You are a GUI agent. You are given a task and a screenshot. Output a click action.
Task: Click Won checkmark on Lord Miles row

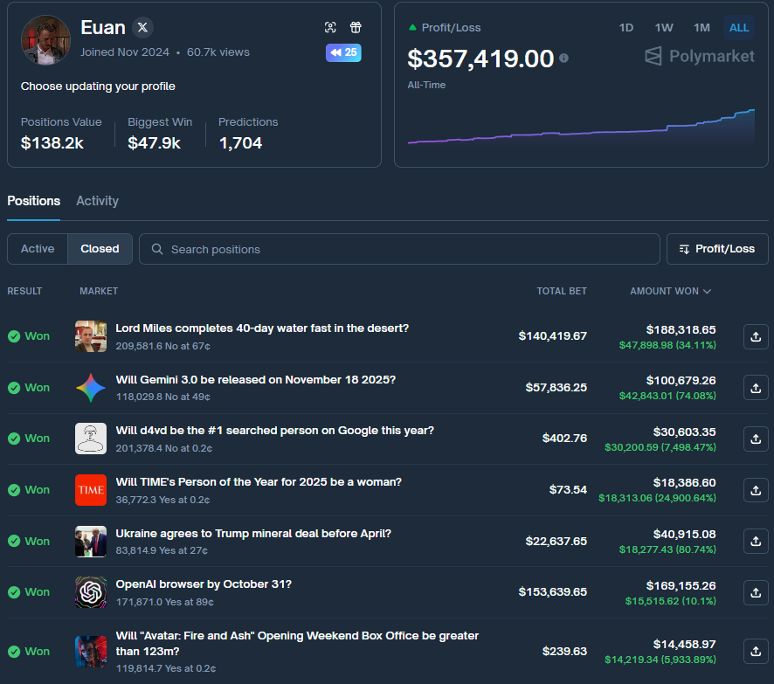[14, 336]
